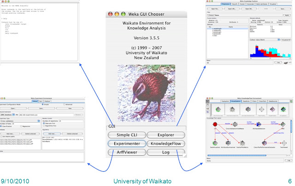Click Add new under Algorithms in Experimenter
Screen dimensions: 295x186
click(x=52, y=134)
